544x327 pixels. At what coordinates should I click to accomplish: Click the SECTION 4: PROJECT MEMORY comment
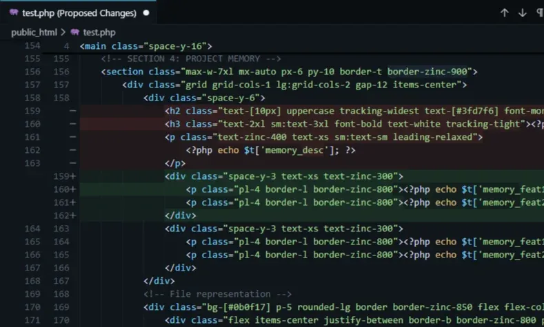click(191, 59)
